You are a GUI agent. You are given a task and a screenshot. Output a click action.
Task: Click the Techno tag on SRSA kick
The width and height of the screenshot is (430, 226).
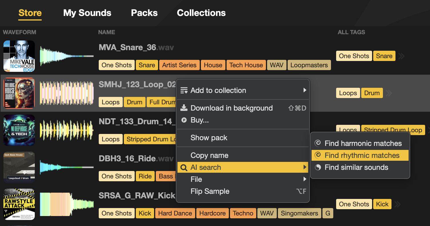click(243, 213)
